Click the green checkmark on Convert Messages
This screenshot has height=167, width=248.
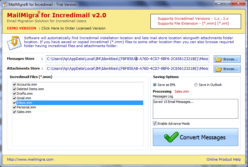[x=171, y=137]
